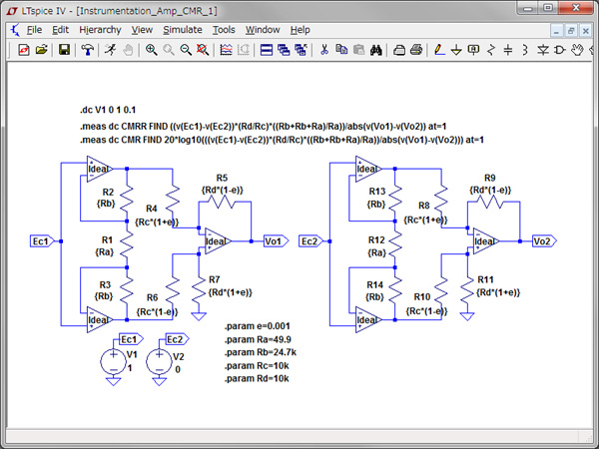Click the Cut scissors icon

(x=322, y=49)
